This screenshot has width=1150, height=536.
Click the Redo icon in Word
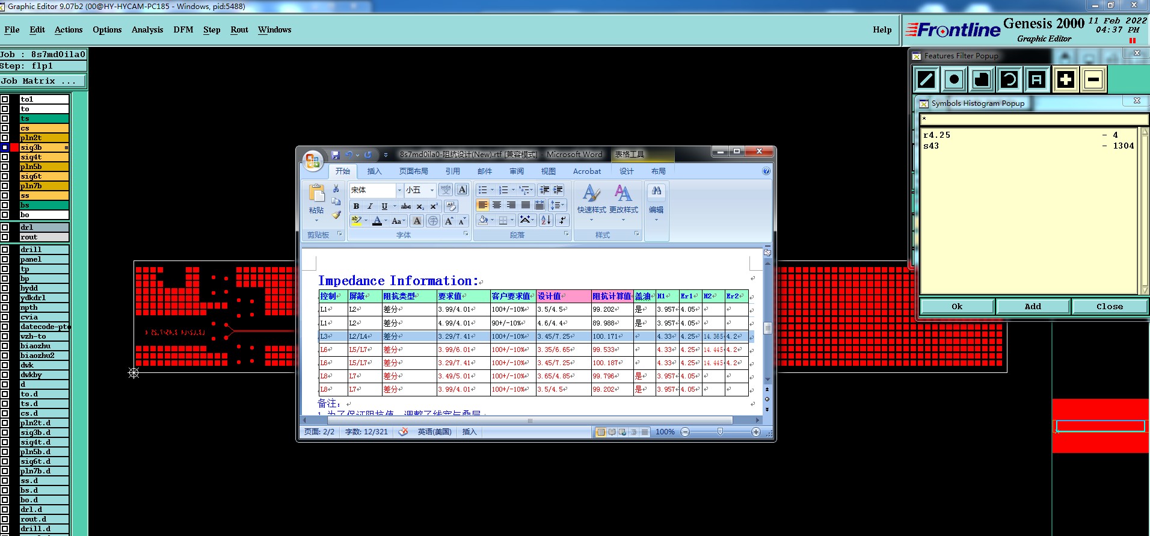(367, 155)
